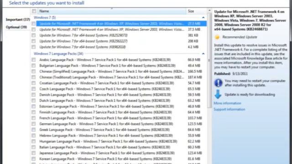Viewport: 292px width, 164px height.
Task: Tick the Chinese (Simplified) Language Pack checkbox
Action: (x=33, y=72)
